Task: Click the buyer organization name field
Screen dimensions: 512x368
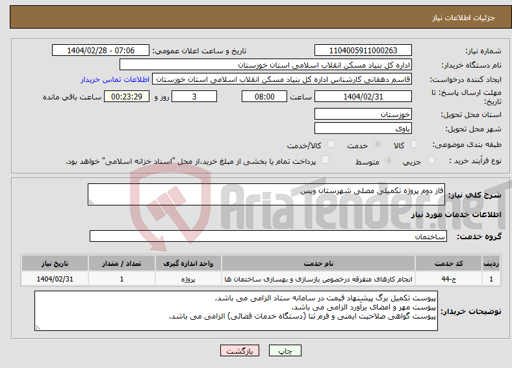Action: click(266, 65)
